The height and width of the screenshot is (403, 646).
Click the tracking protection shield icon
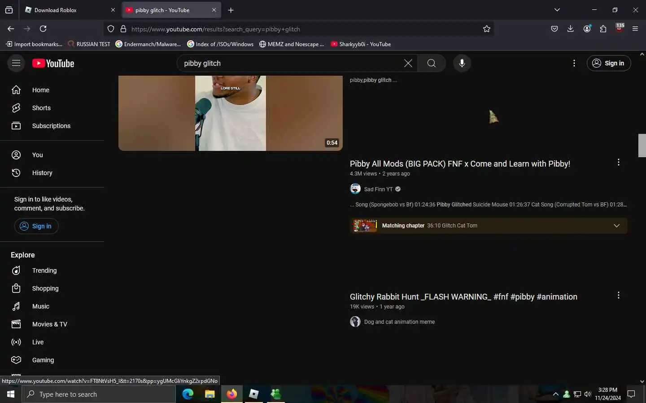(x=111, y=29)
